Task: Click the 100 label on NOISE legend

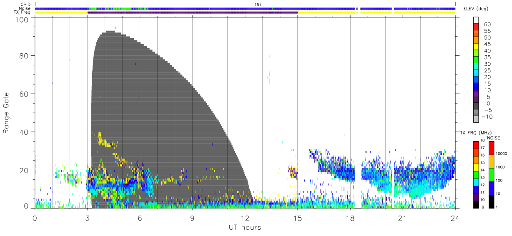Action: pos(499,180)
